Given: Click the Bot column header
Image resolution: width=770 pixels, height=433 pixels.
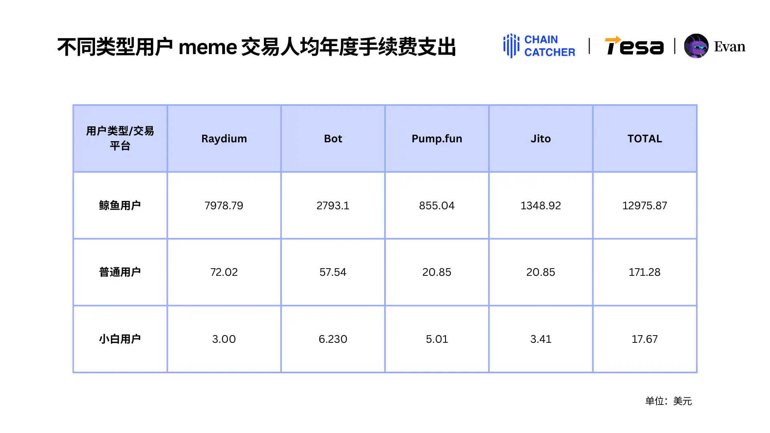Looking at the screenshot, I should [x=332, y=138].
